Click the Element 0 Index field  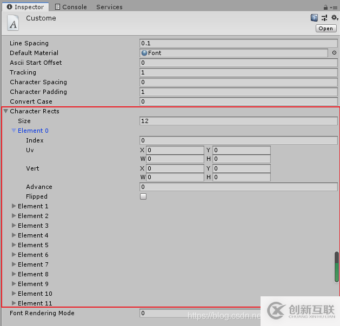pyautogui.click(x=238, y=140)
